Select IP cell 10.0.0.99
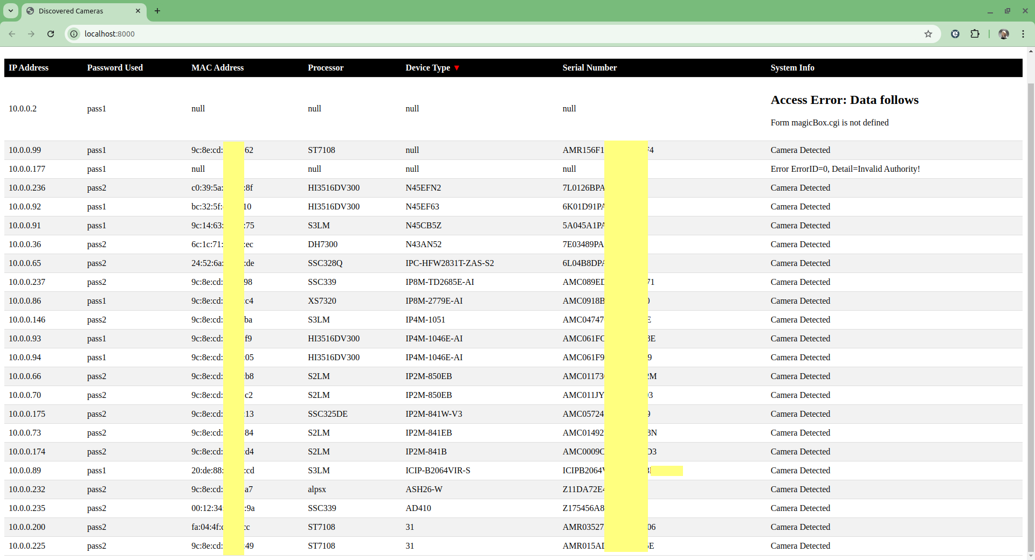 tap(25, 150)
